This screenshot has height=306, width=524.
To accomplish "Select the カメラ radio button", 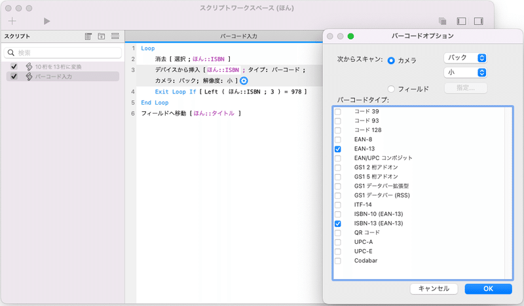I will click(391, 60).
